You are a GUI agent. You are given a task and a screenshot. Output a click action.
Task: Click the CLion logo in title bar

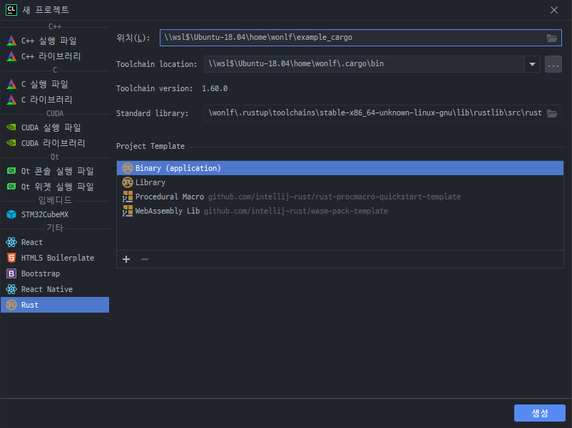pos(11,10)
